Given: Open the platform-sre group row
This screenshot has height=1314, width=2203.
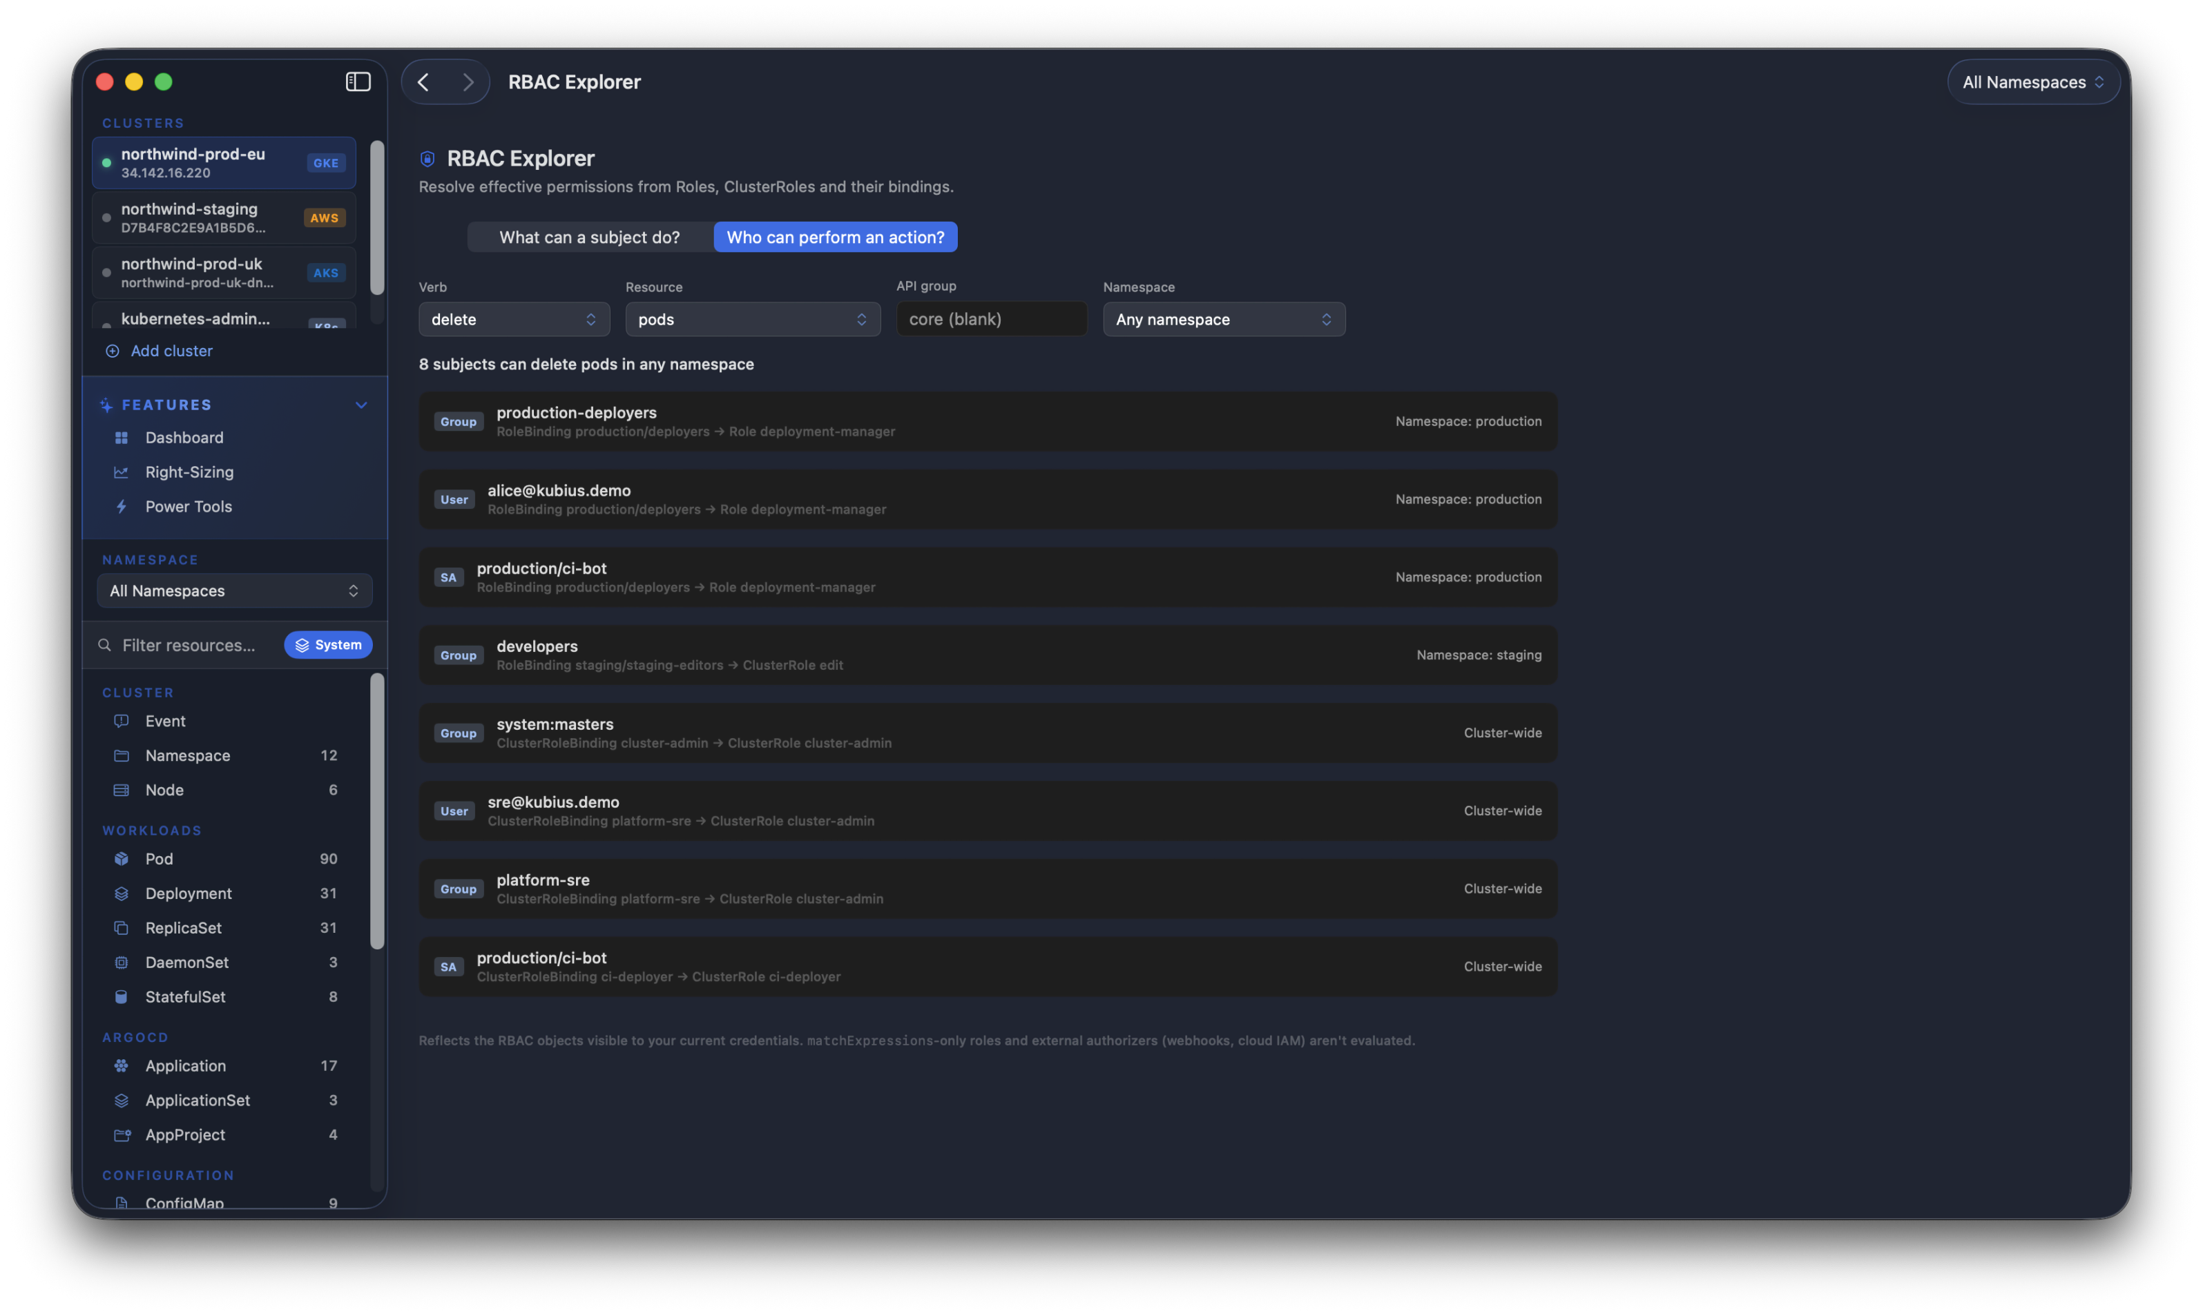Looking at the screenshot, I should 988,889.
